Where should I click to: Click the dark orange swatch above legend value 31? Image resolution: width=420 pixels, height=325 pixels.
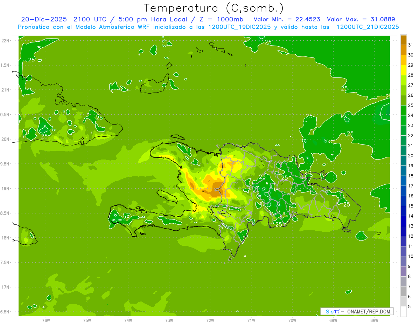(404, 40)
